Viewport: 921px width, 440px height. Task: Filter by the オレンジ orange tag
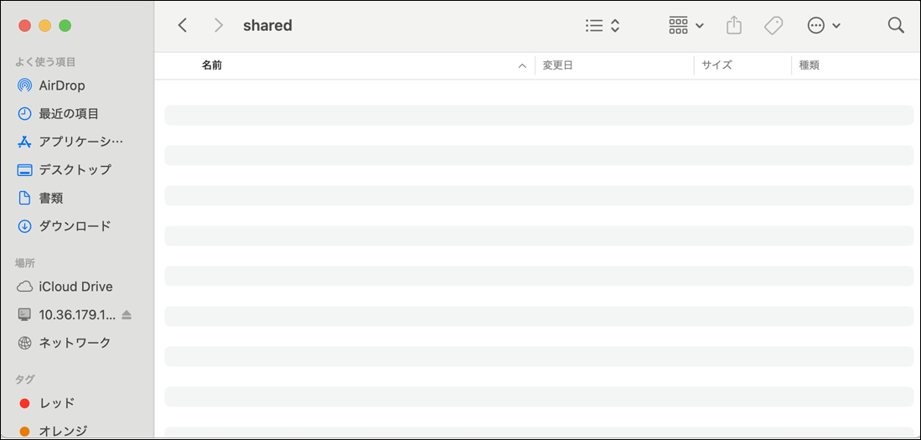point(62,431)
